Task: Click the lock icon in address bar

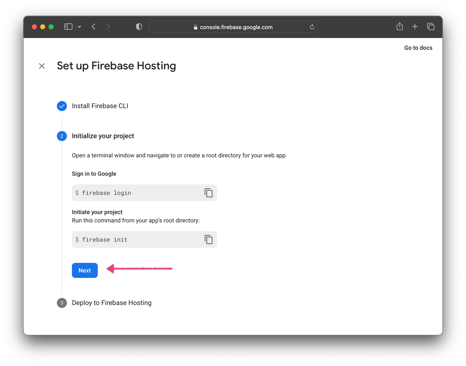Action: (195, 27)
